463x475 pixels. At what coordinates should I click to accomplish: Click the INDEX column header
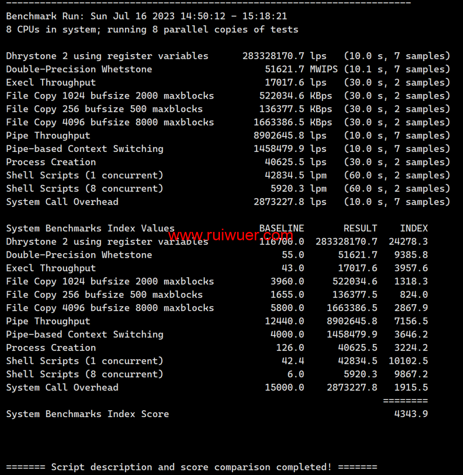pos(413,228)
